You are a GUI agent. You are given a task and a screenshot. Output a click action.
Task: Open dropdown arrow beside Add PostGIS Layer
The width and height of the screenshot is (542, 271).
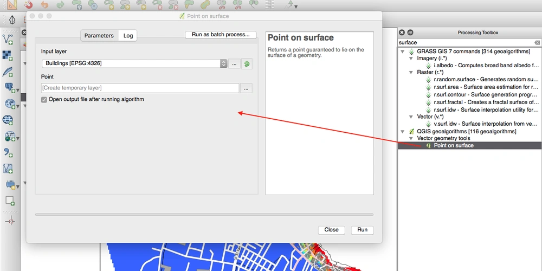click(18, 89)
